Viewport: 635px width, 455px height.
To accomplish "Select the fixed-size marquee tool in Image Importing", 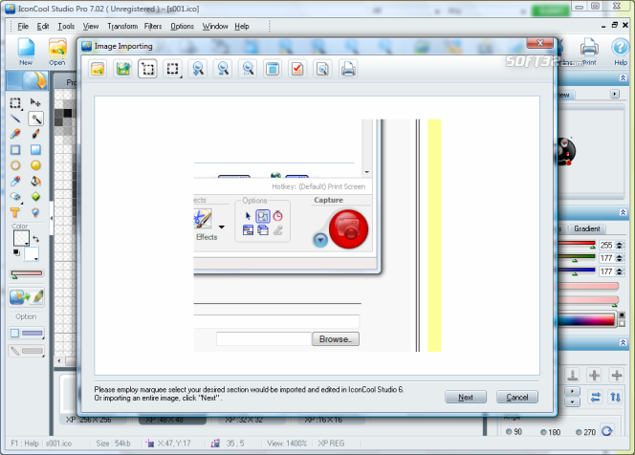I will pos(172,69).
